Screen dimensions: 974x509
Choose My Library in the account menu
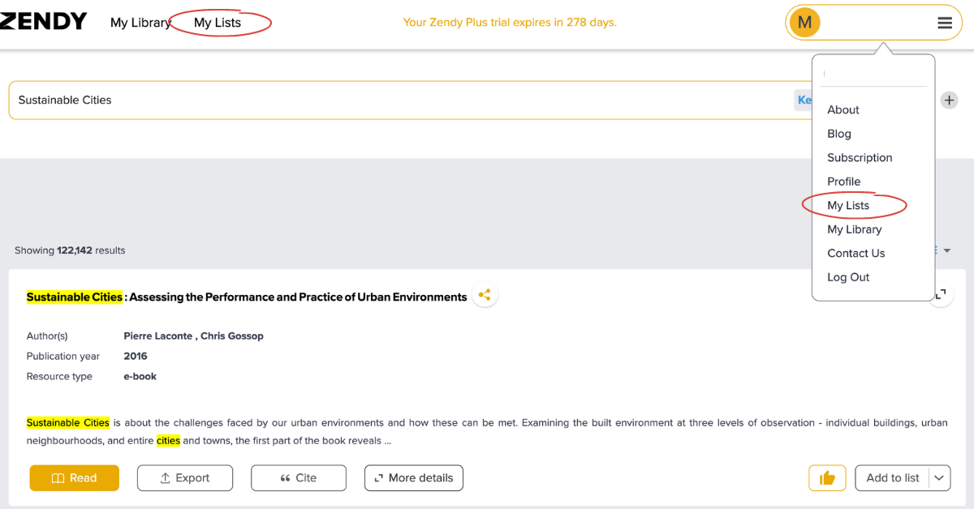coord(855,229)
